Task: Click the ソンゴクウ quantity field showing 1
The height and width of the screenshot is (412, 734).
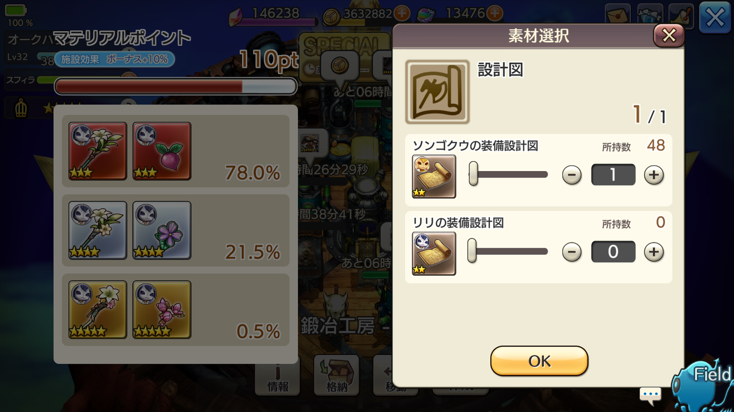Action: click(613, 174)
